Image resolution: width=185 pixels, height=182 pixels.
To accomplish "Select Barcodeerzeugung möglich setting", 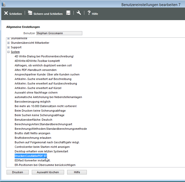I will pos(33,102).
